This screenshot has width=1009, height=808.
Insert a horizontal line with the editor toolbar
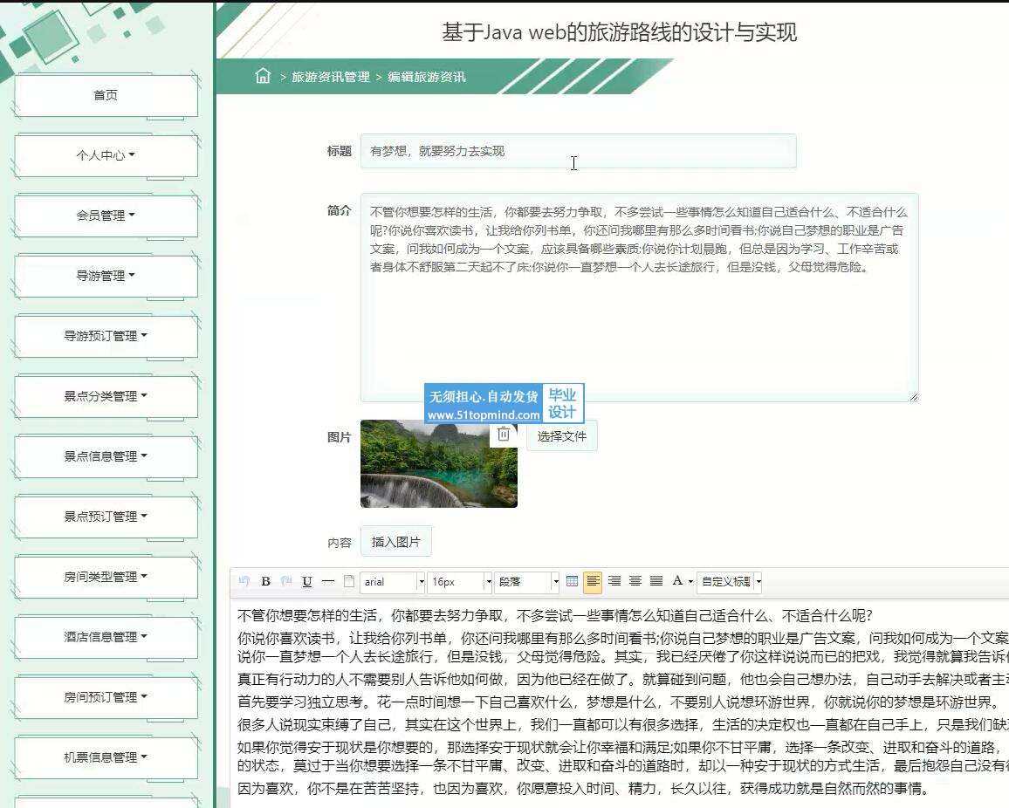click(328, 581)
